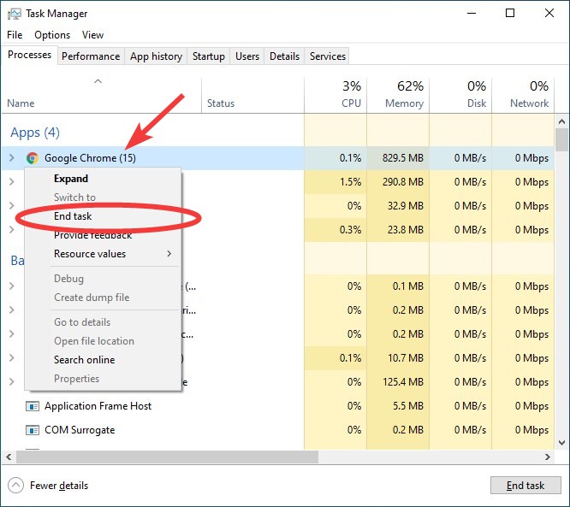Click the COM Surrogate process icon
This screenshot has height=507, width=570.
33,430
